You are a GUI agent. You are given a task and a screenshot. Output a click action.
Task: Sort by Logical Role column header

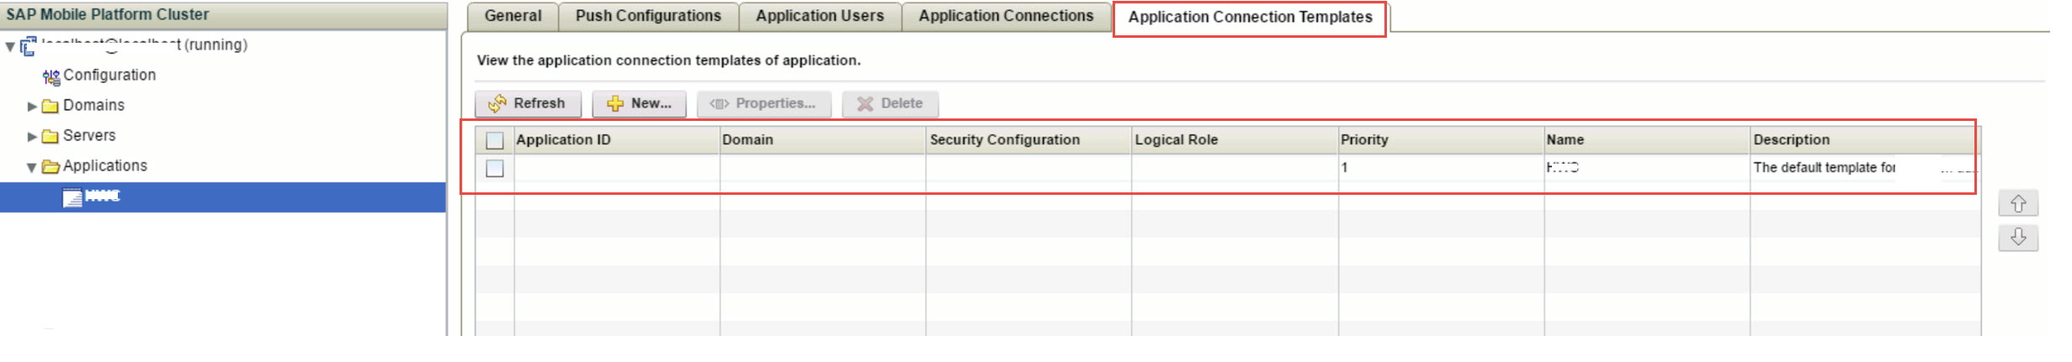(x=1235, y=140)
